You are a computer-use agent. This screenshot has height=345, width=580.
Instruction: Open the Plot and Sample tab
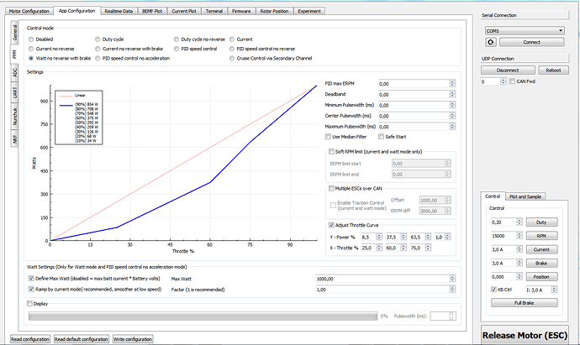526,196
